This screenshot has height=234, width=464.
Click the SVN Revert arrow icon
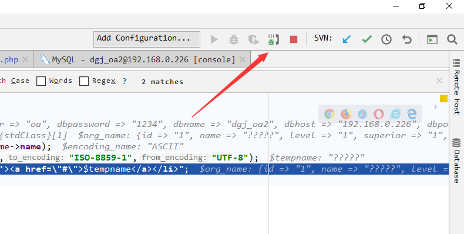pyautogui.click(x=407, y=39)
